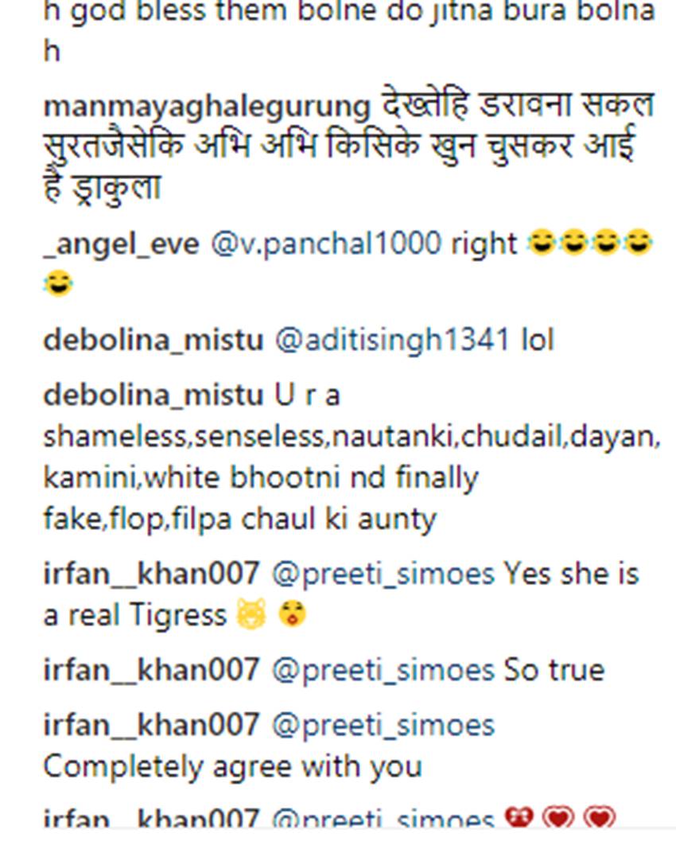Viewport: 676px width, 853px height.
Task: Click irfan__khan007 above 'Completely agree with you'
Action: pos(151,725)
